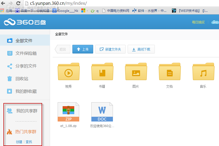The image size is (219, 146).
Task: Click the 360云盘 logo
Action: (x=25, y=22)
